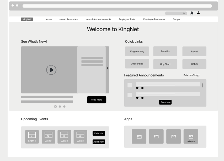The width and height of the screenshot is (224, 161).
Task: Comment on the second featured announcement
Action: click(142, 98)
